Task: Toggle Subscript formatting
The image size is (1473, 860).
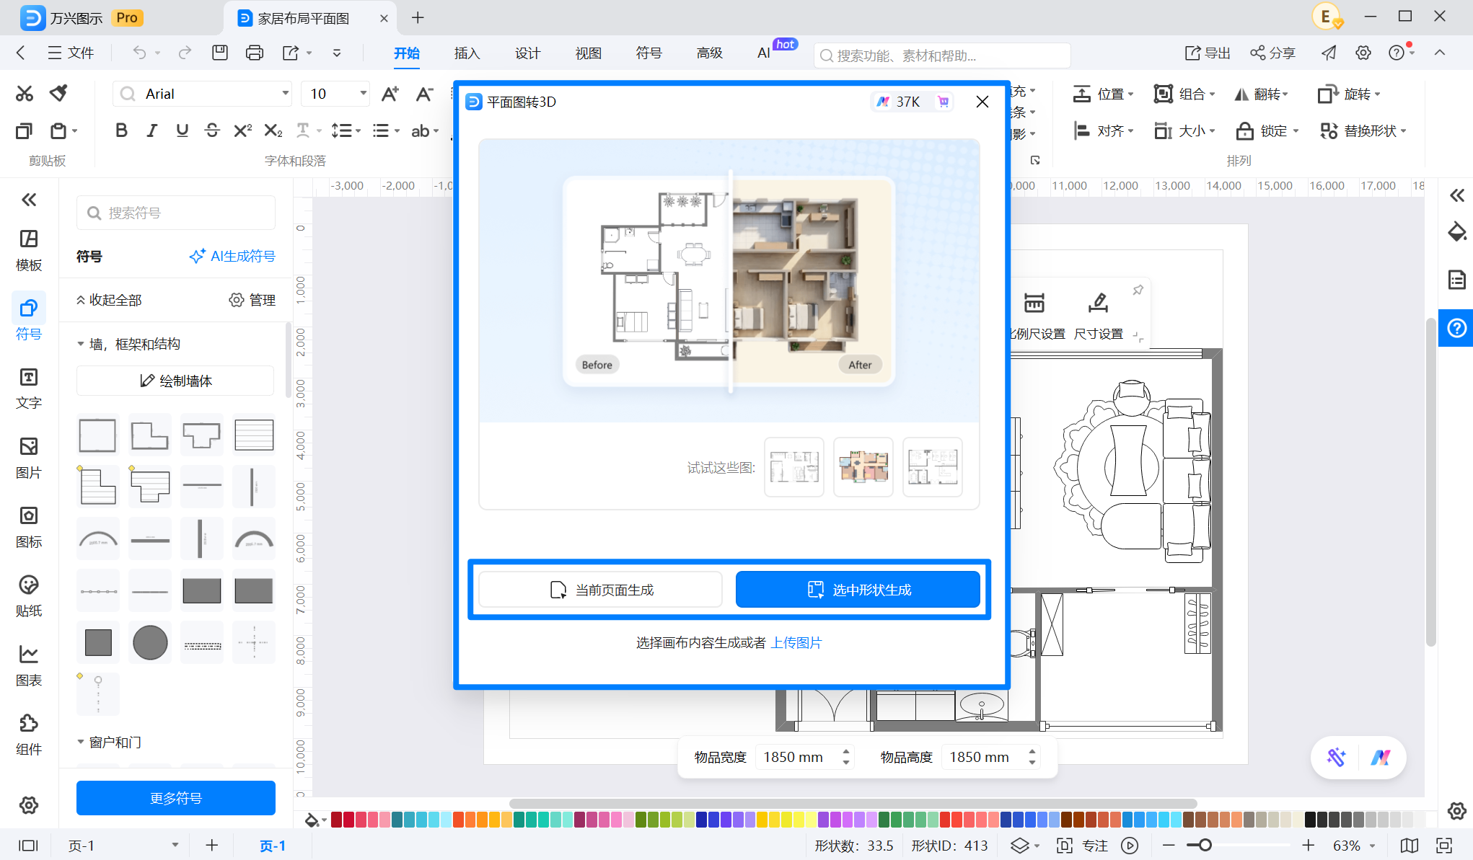Action: point(273,130)
